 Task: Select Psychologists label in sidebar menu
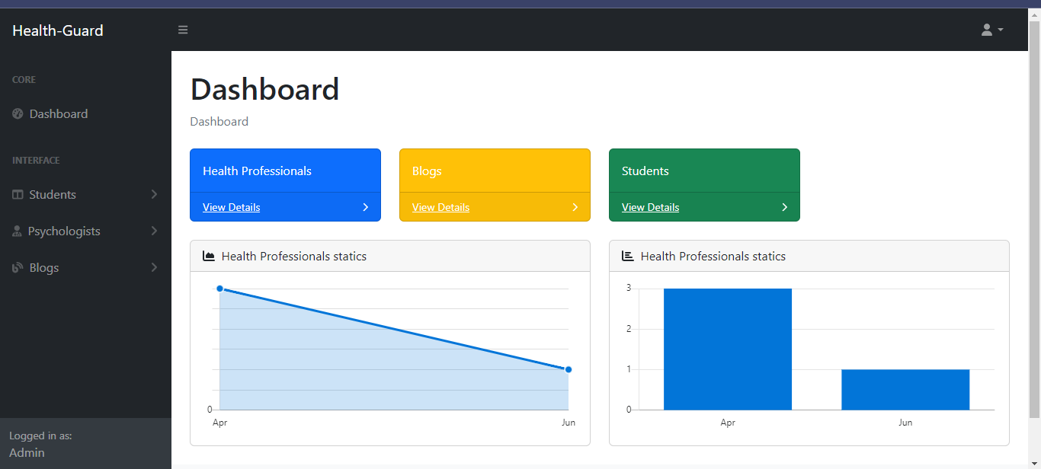[x=64, y=231]
